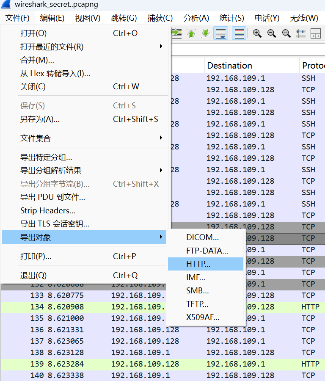Select DICOM... export object option
The width and height of the screenshot is (325, 381).
pos(206,237)
